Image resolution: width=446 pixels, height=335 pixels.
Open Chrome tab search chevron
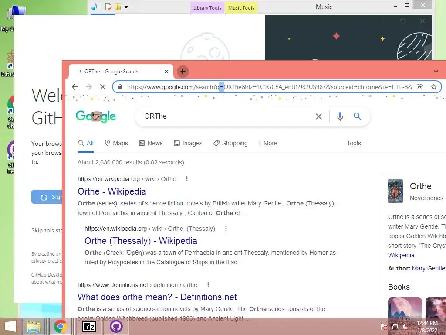pyautogui.click(x=436, y=72)
